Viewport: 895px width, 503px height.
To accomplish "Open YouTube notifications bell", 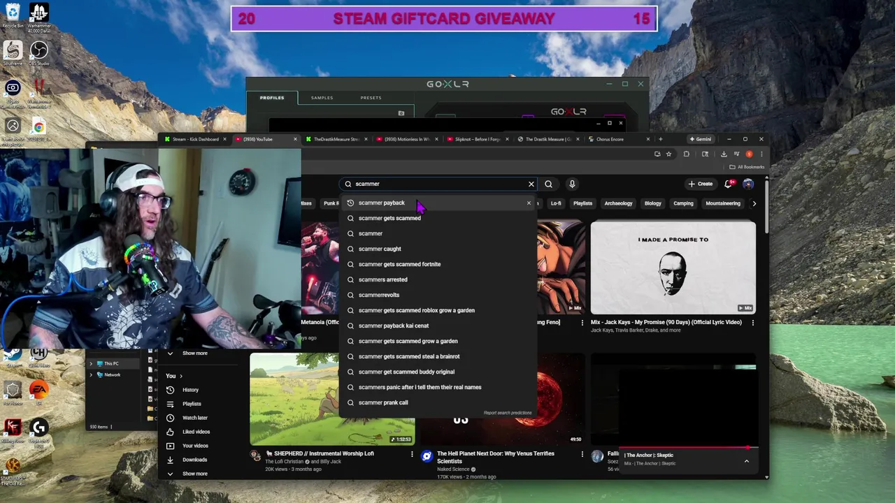I will pyautogui.click(x=729, y=184).
